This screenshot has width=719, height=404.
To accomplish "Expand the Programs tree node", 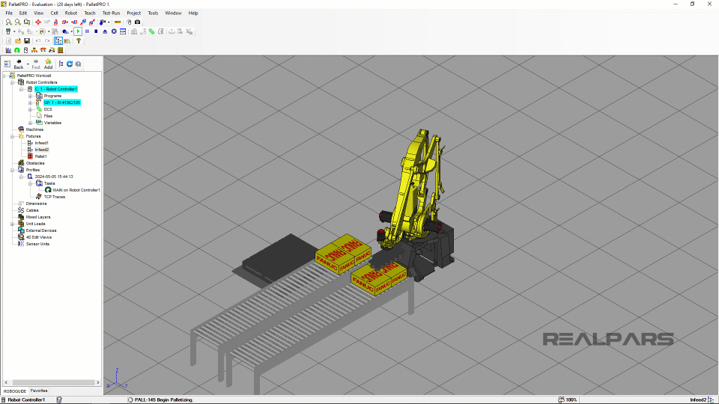I will (30, 97).
